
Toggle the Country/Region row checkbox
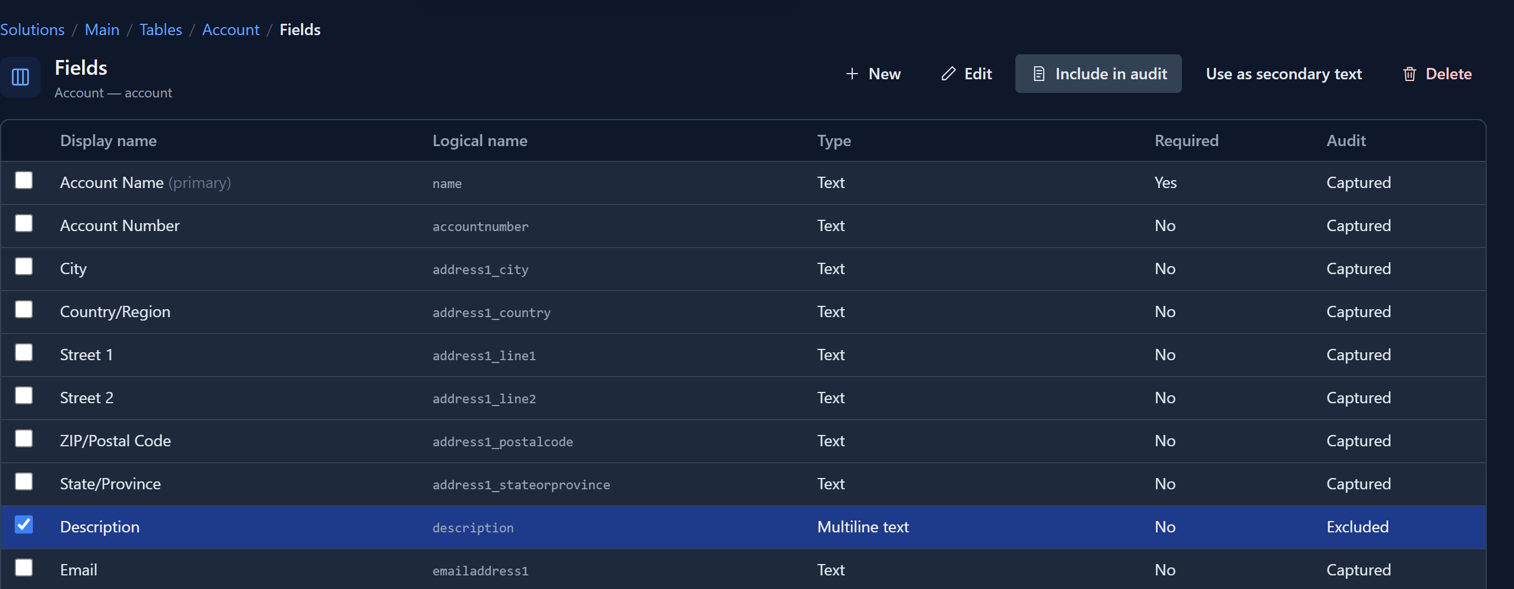(23, 309)
